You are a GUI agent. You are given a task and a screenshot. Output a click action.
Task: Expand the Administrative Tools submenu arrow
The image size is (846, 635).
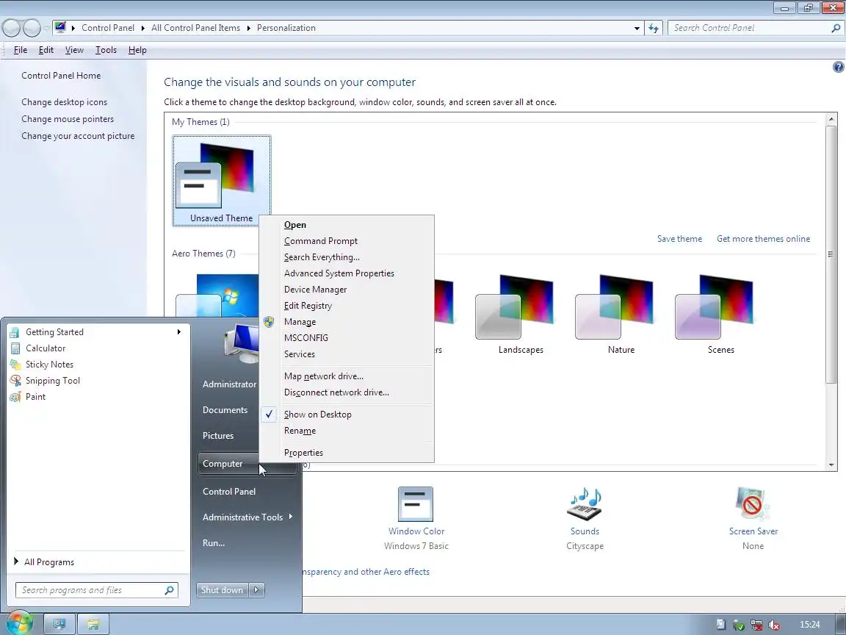coord(291,517)
